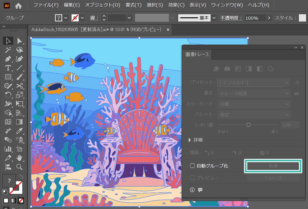Expand the 詳細 section
The height and width of the screenshot is (209, 308).
click(x=190, y=140)
